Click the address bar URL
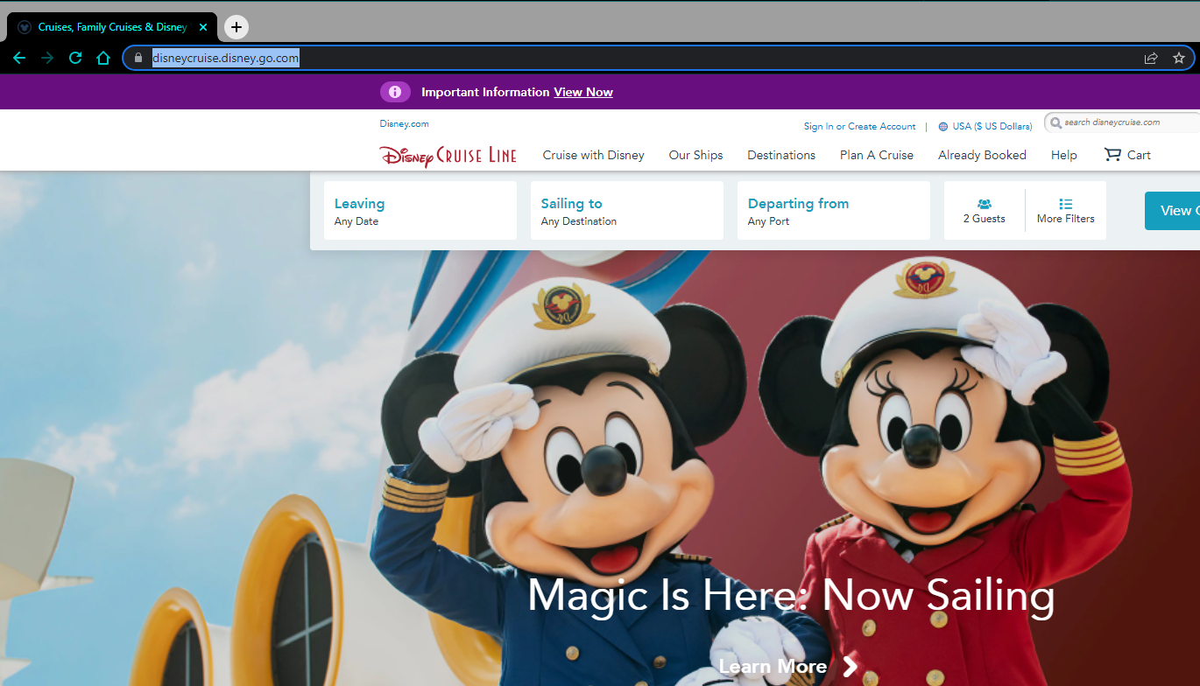 (226, 58)
